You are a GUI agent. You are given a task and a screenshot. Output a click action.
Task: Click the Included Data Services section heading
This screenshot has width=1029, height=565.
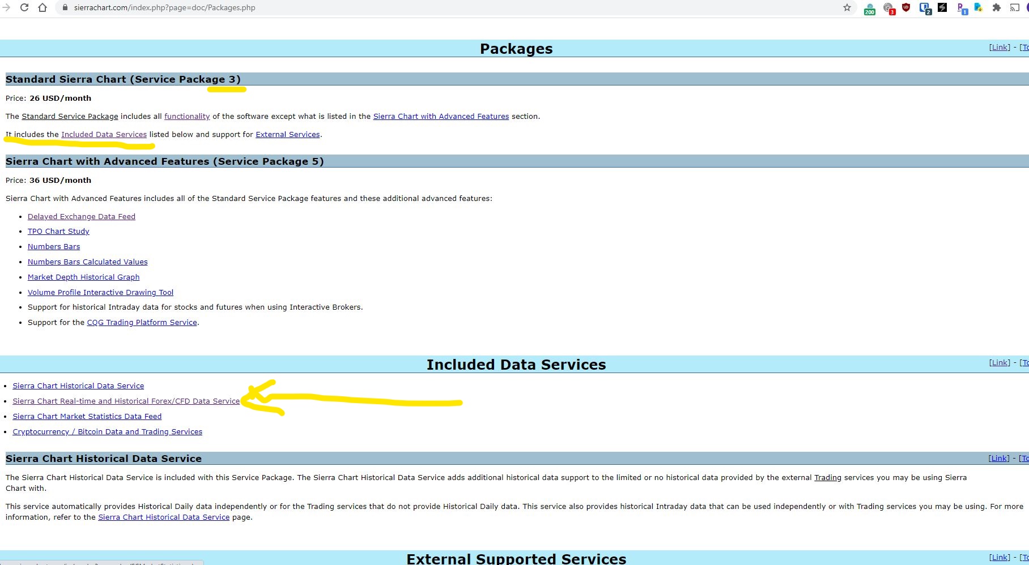click(516, 365)
